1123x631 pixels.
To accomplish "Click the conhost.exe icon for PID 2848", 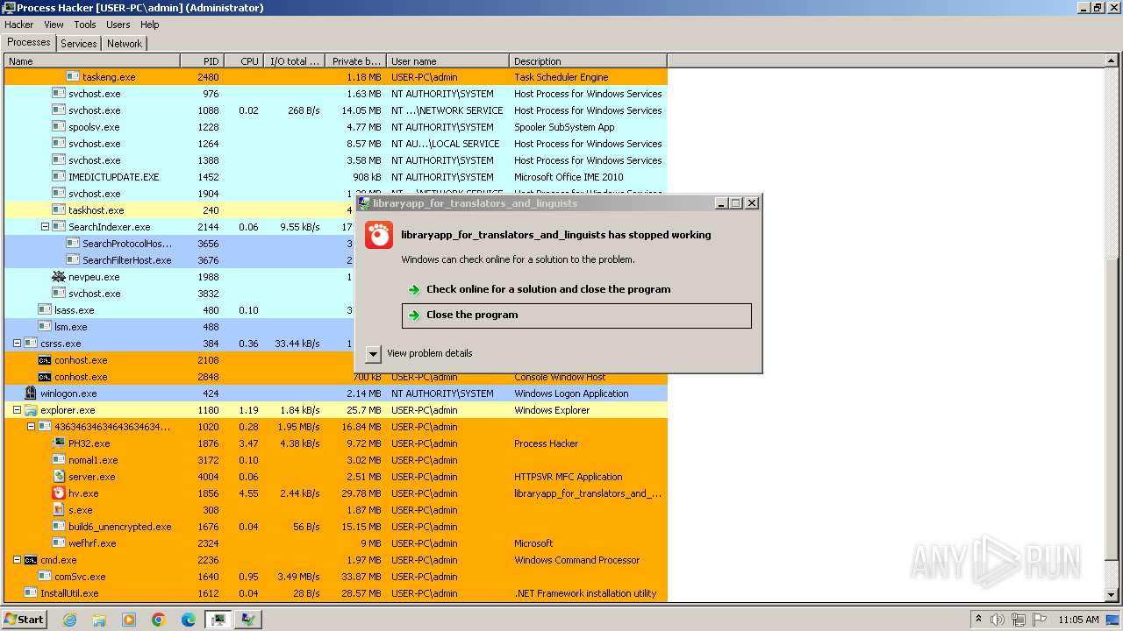I will (x=45, y=377).
